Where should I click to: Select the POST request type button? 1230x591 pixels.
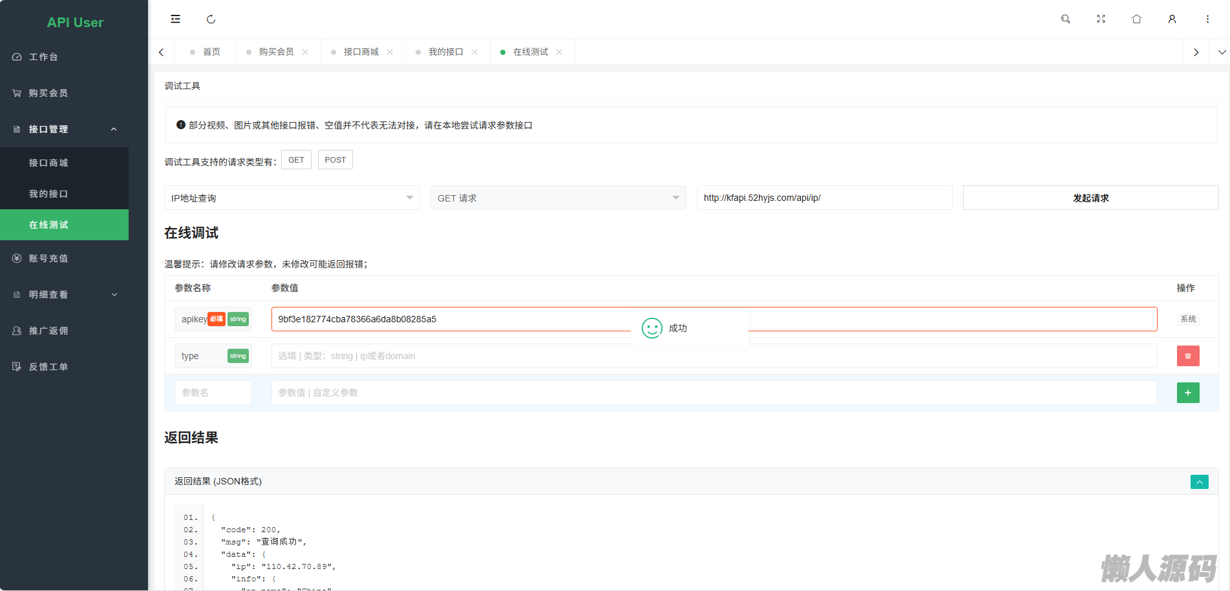(x=335, y=160)
